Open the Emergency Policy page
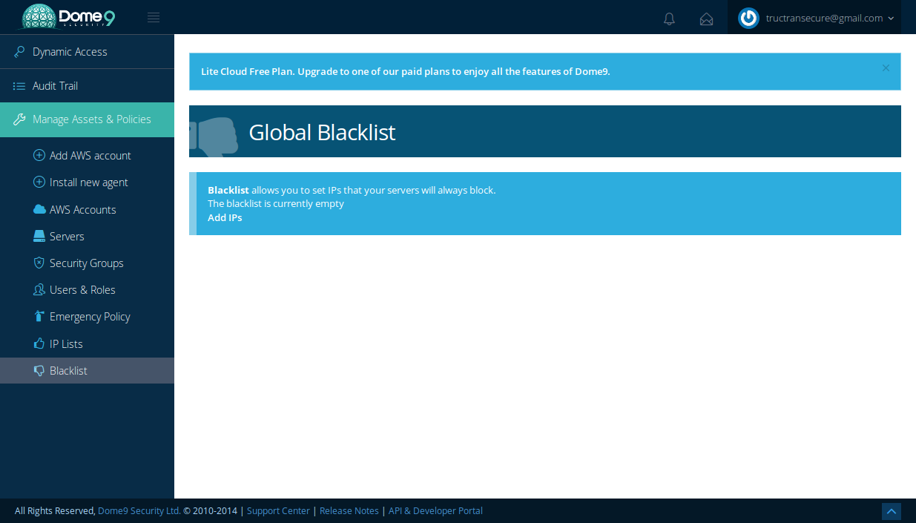The width and height of the screenshot is (916, 523). coord(90,317)
